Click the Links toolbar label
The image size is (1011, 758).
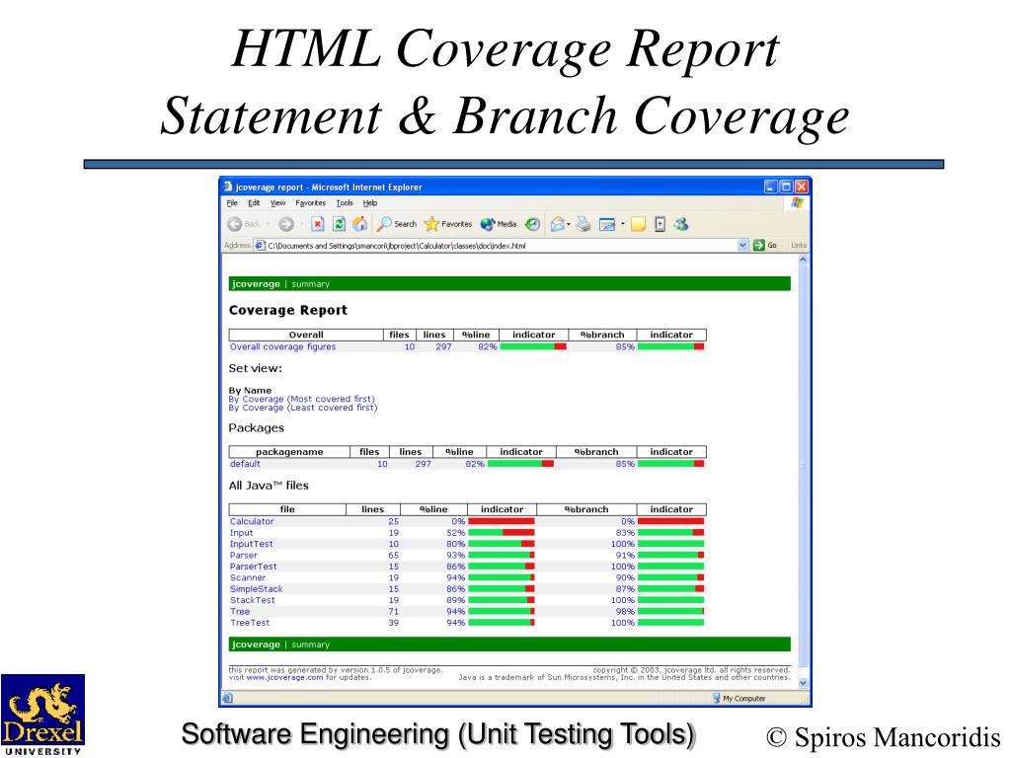(x=798, y=246)
